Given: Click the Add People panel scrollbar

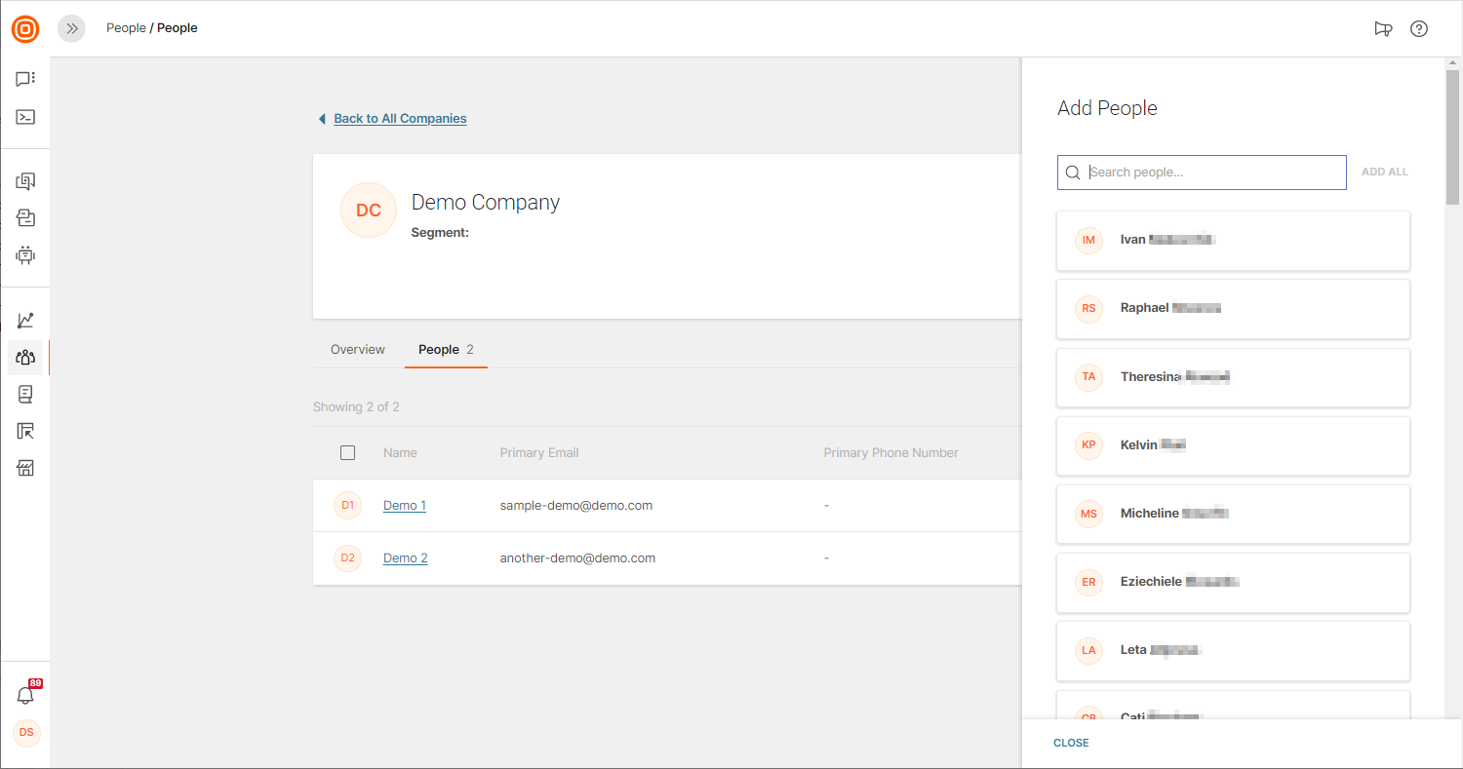Looking at the screenshot, I should [x=1452, y=136].
